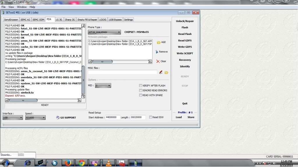This screenshot has width=298, height=167.
Task: Open the Window menu
Action: click(x=22, y=7)
